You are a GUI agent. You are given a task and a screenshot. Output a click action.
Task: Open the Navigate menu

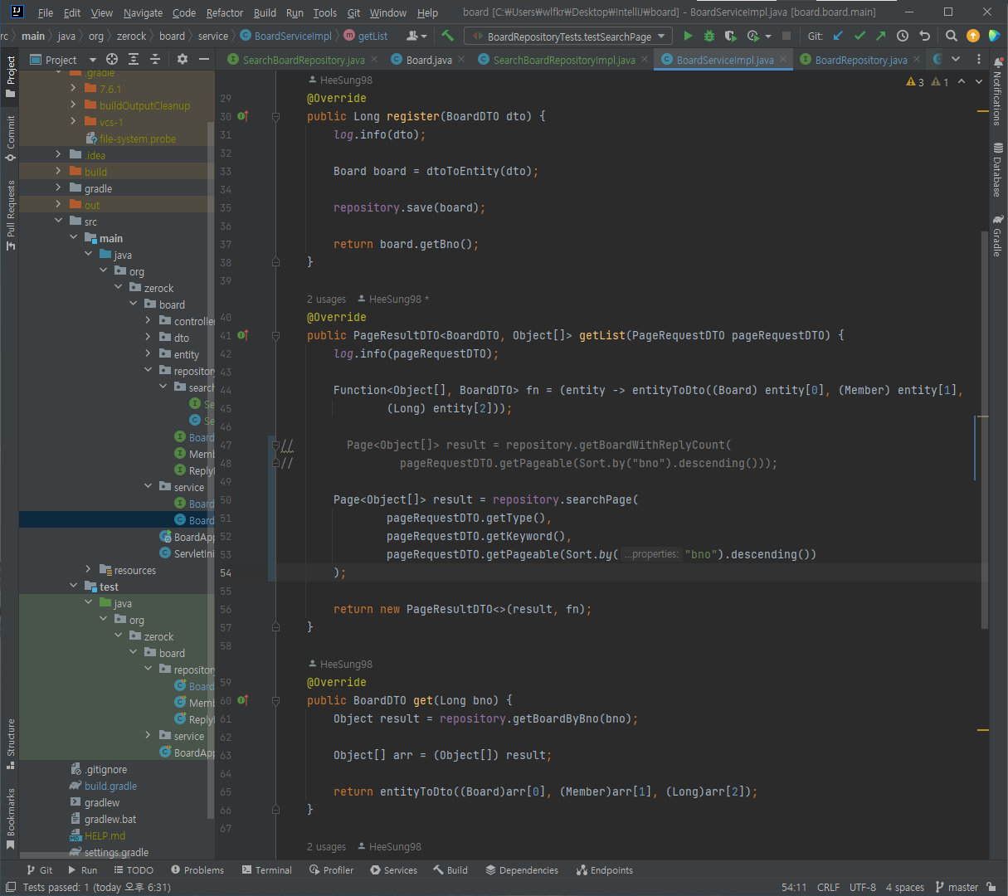(x=143, y=12)
